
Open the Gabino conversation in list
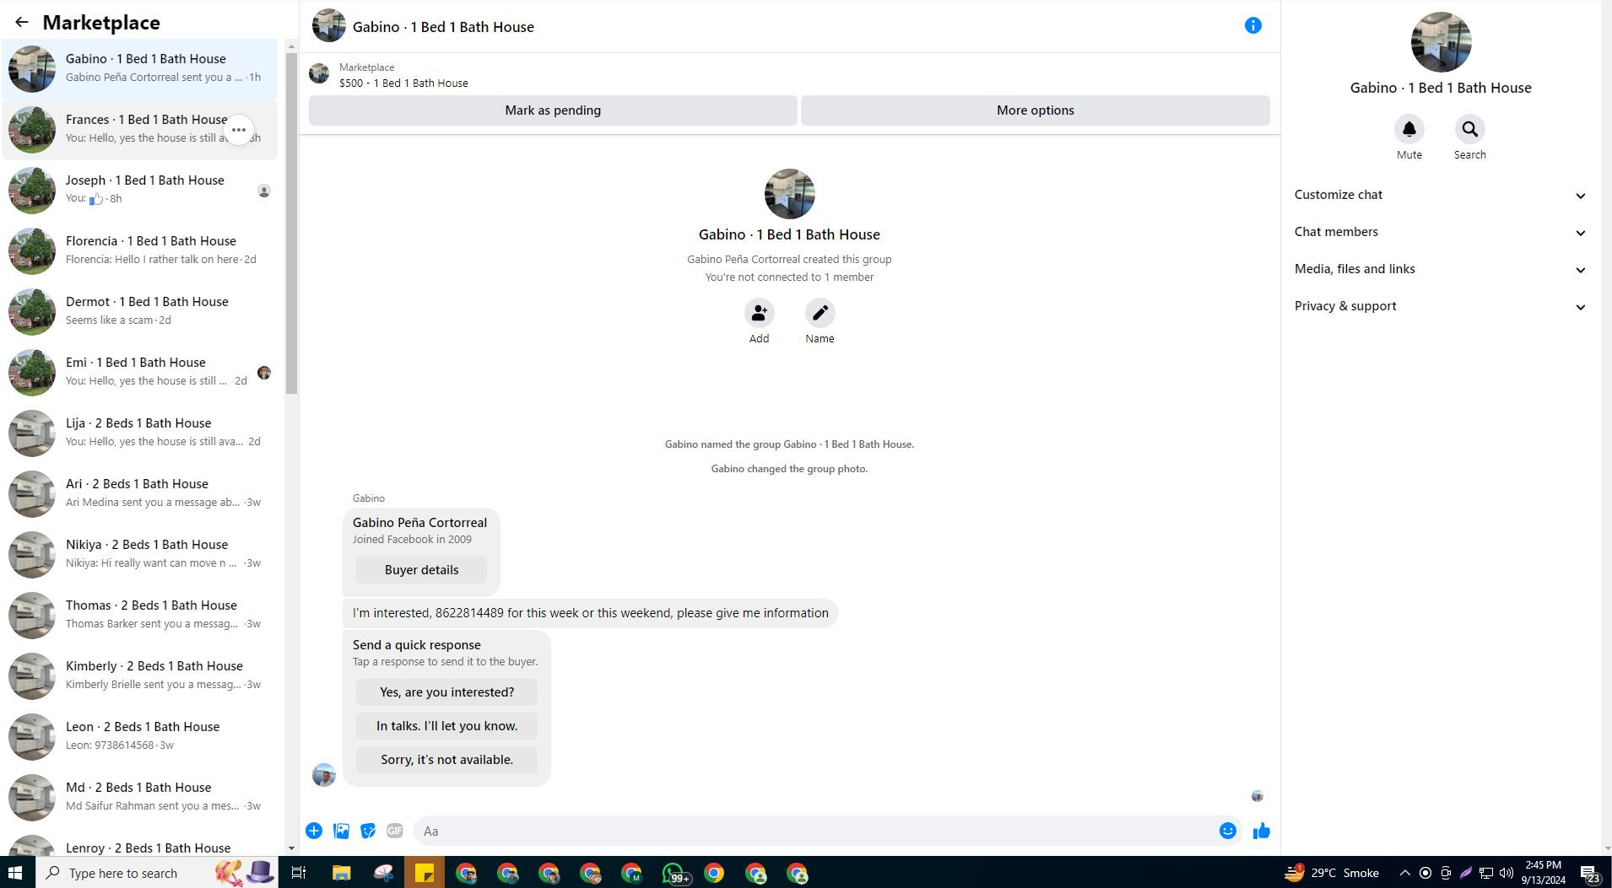(139, 69)
